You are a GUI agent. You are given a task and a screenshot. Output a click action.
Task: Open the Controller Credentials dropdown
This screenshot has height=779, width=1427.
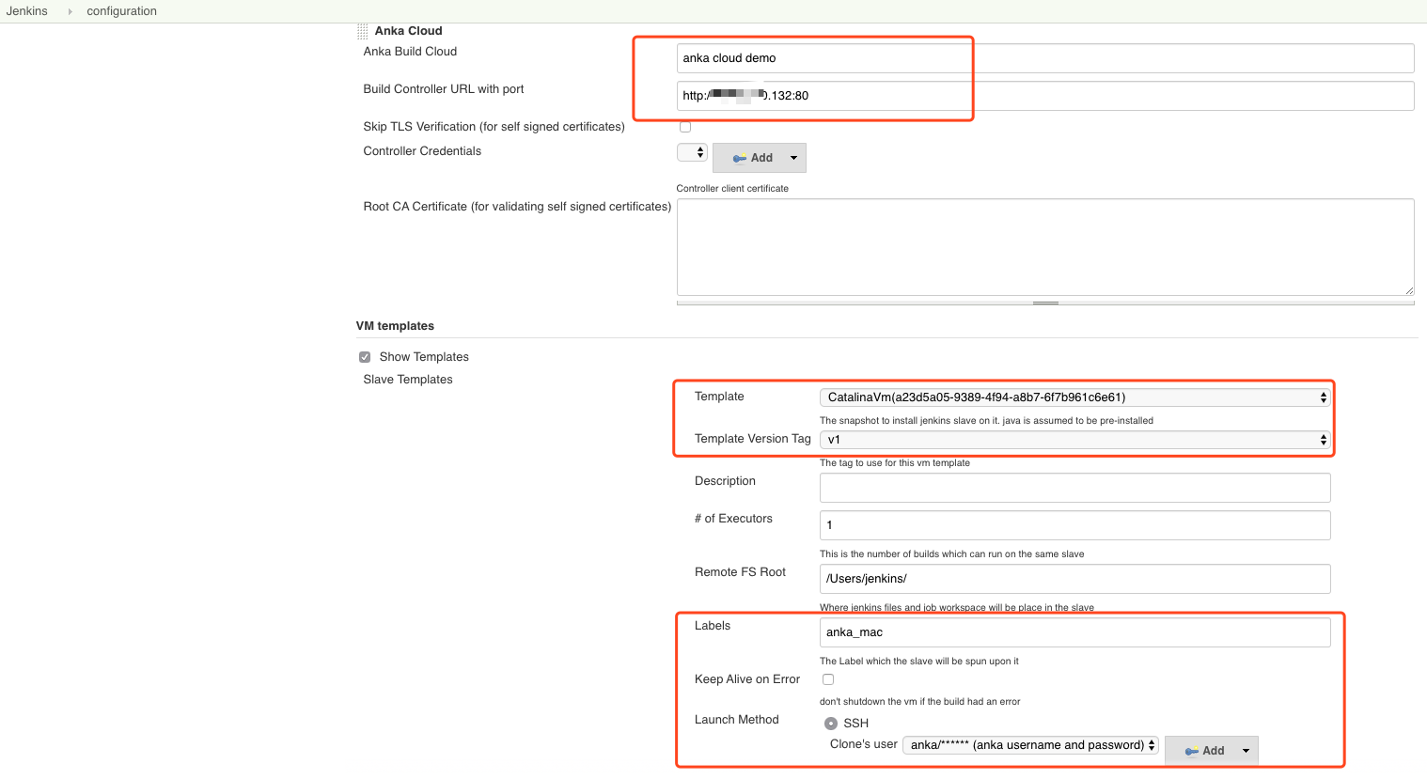(x=692, y=152)
